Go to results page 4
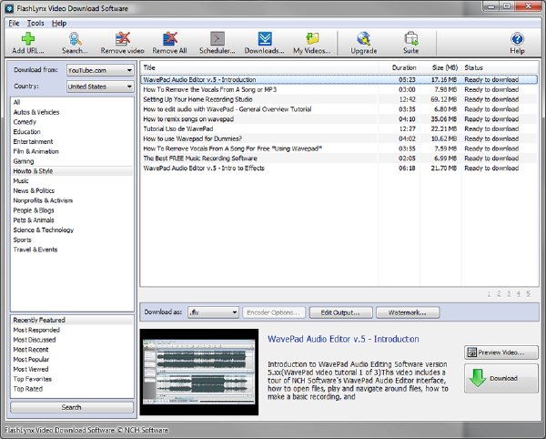 519,294
